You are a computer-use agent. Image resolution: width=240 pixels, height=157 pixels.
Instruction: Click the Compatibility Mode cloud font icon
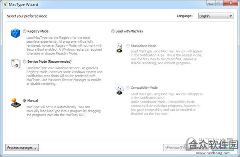pos(120,90)
